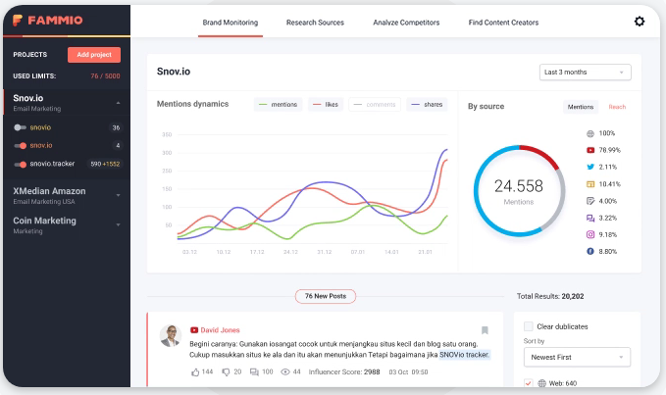Expand the Coin Marketing project
Image resolution: width=666 pixels, height=395 pixels.
118,224
